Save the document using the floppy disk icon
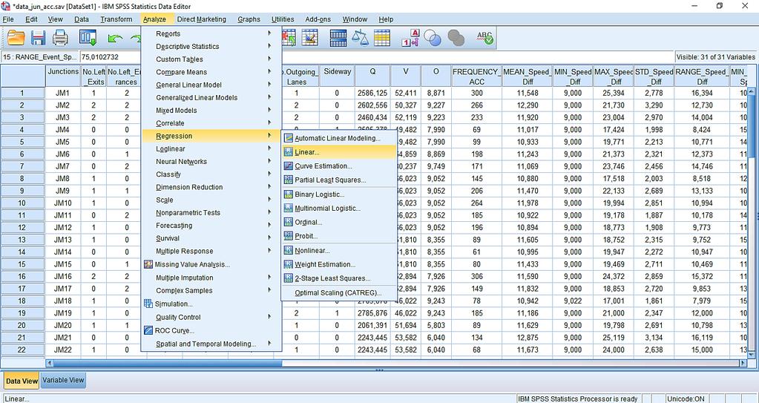 39,38
